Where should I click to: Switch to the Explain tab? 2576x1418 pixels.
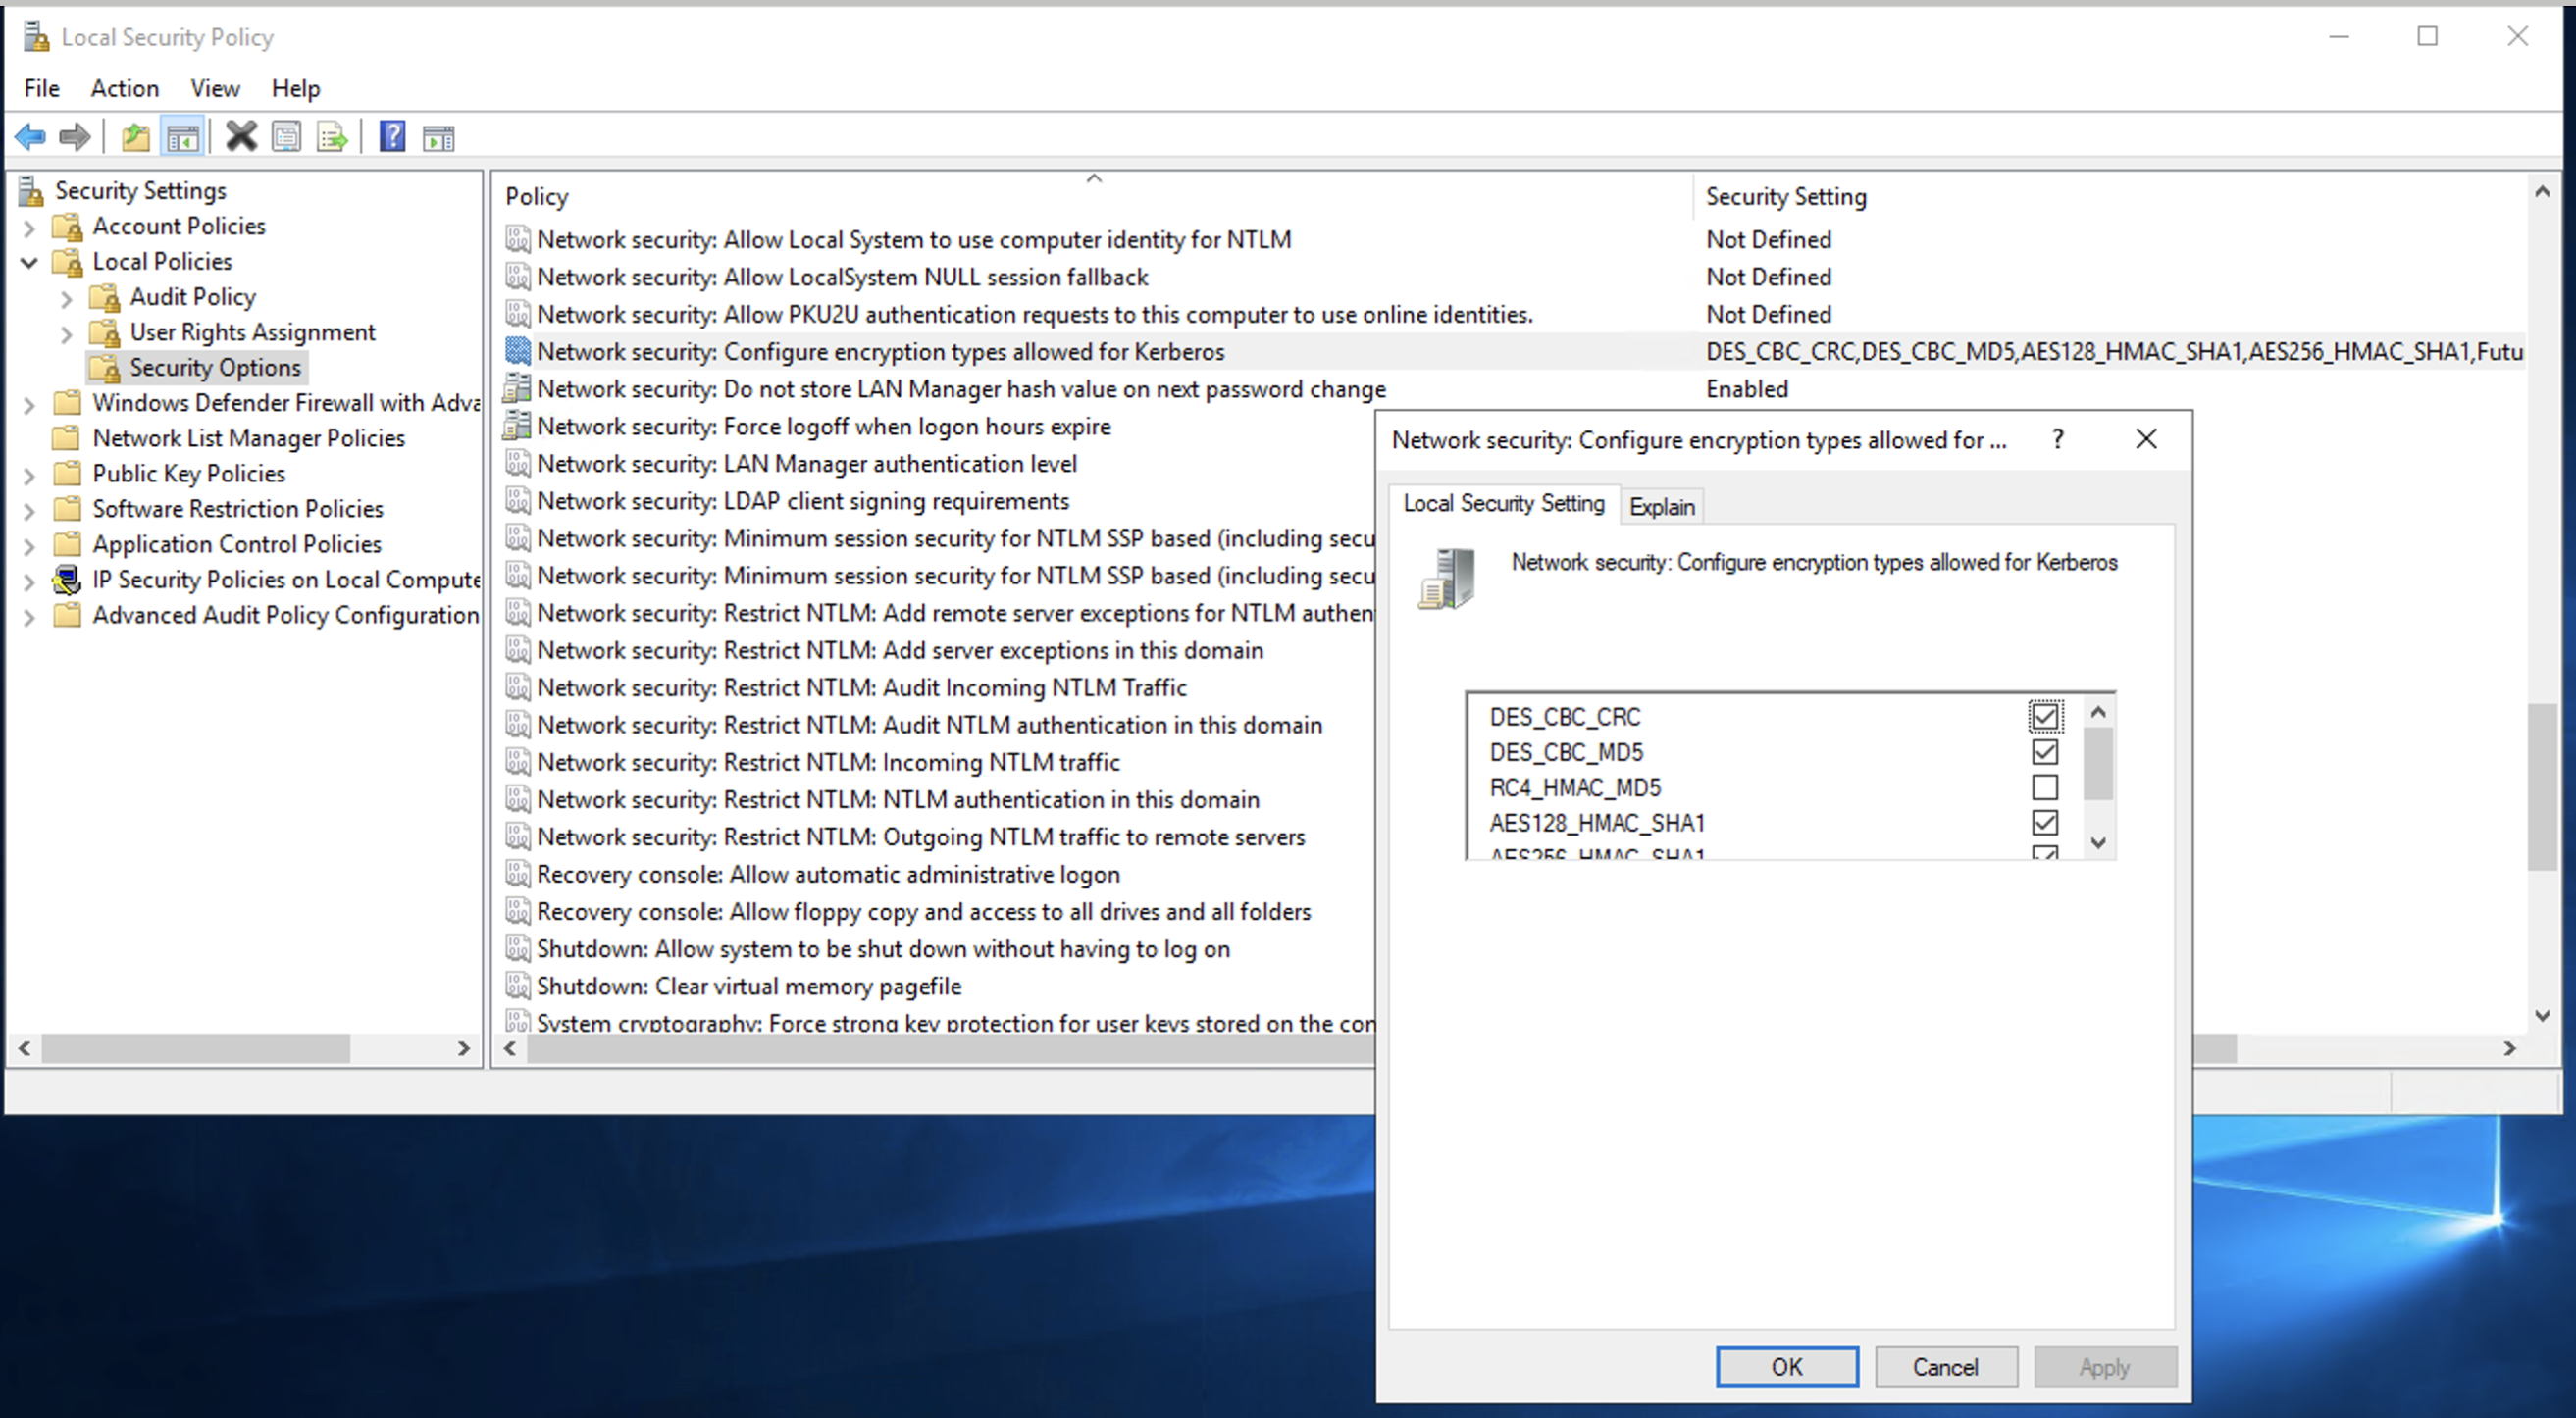pyautogui.click(x=1661, y=506)
